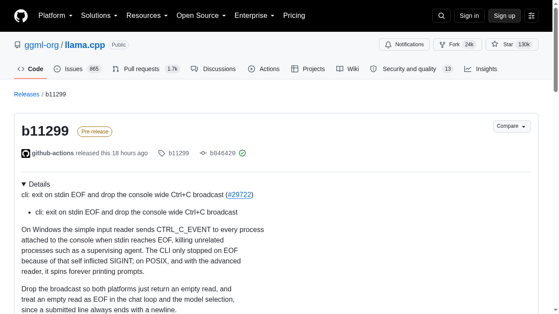Click the Pre-release label badge
This screenshot has width=559, height=314.
(95, 132)
